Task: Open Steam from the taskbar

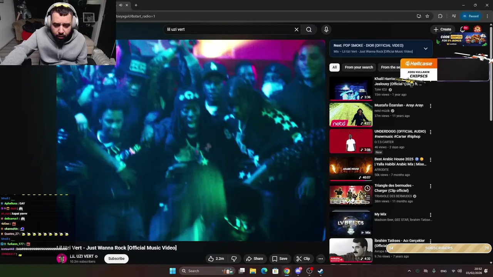Action: pyautogui.click(x=320, y=271)
